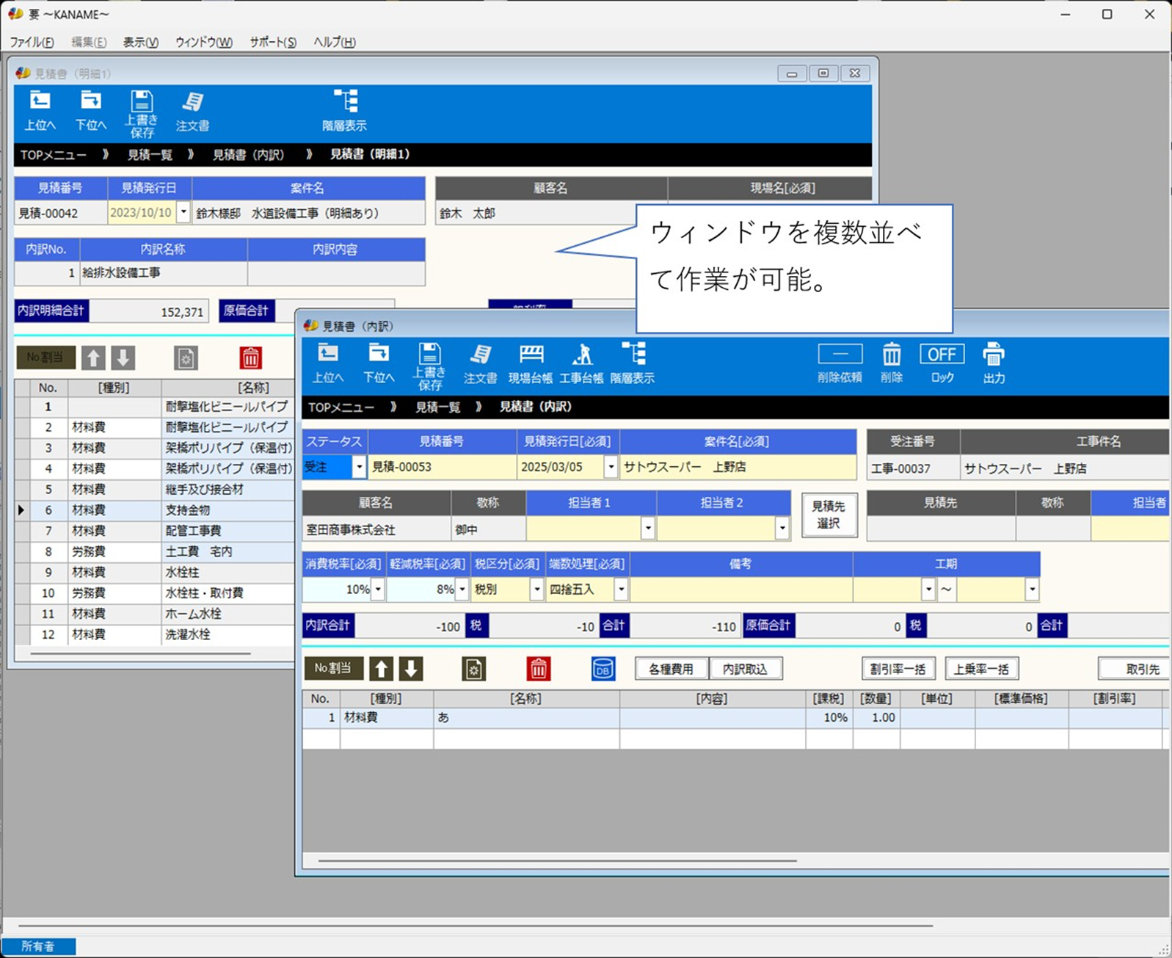Viewport: 1172px width, 958px height.
Task: Click the 現場台帳 toolbar icon
Action: click(531, 363)
